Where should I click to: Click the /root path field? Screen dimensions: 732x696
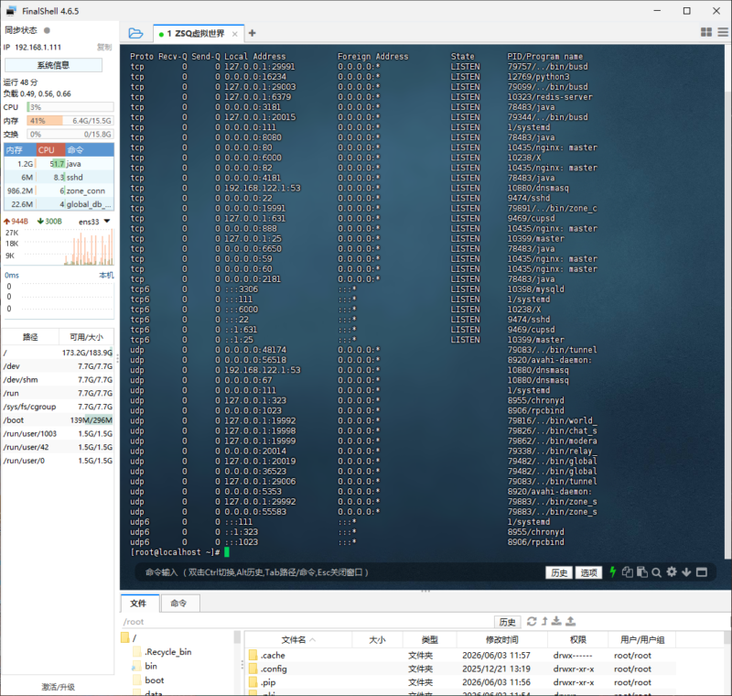point(306,622)
